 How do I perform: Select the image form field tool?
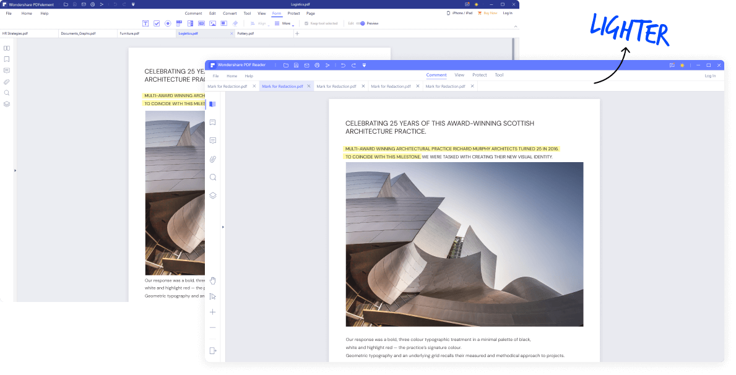(213, 24)
